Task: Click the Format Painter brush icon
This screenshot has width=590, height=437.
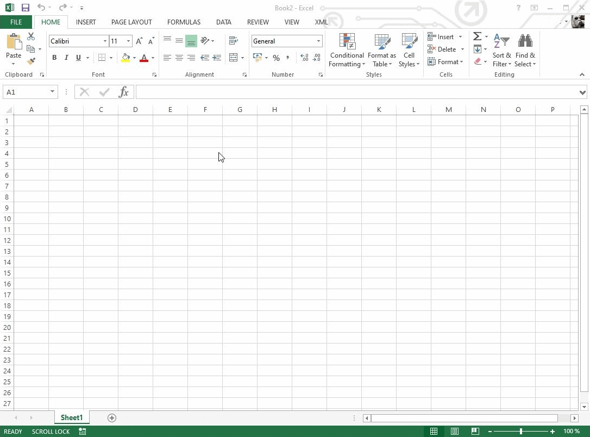Action: coord(31,61)
